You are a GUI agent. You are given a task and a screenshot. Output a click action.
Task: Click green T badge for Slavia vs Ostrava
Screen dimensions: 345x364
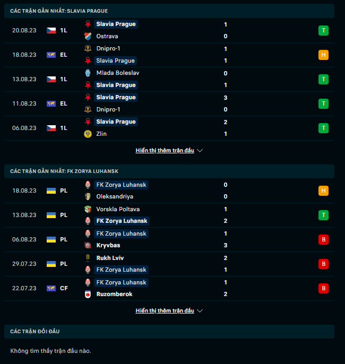(323, 30)
